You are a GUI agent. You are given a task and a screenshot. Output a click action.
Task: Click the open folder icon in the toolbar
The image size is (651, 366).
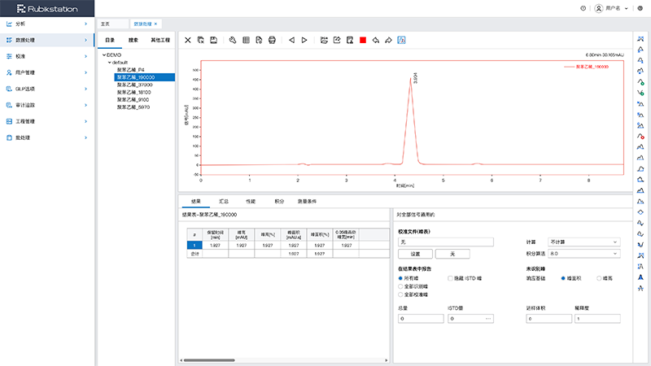[324, 39]
